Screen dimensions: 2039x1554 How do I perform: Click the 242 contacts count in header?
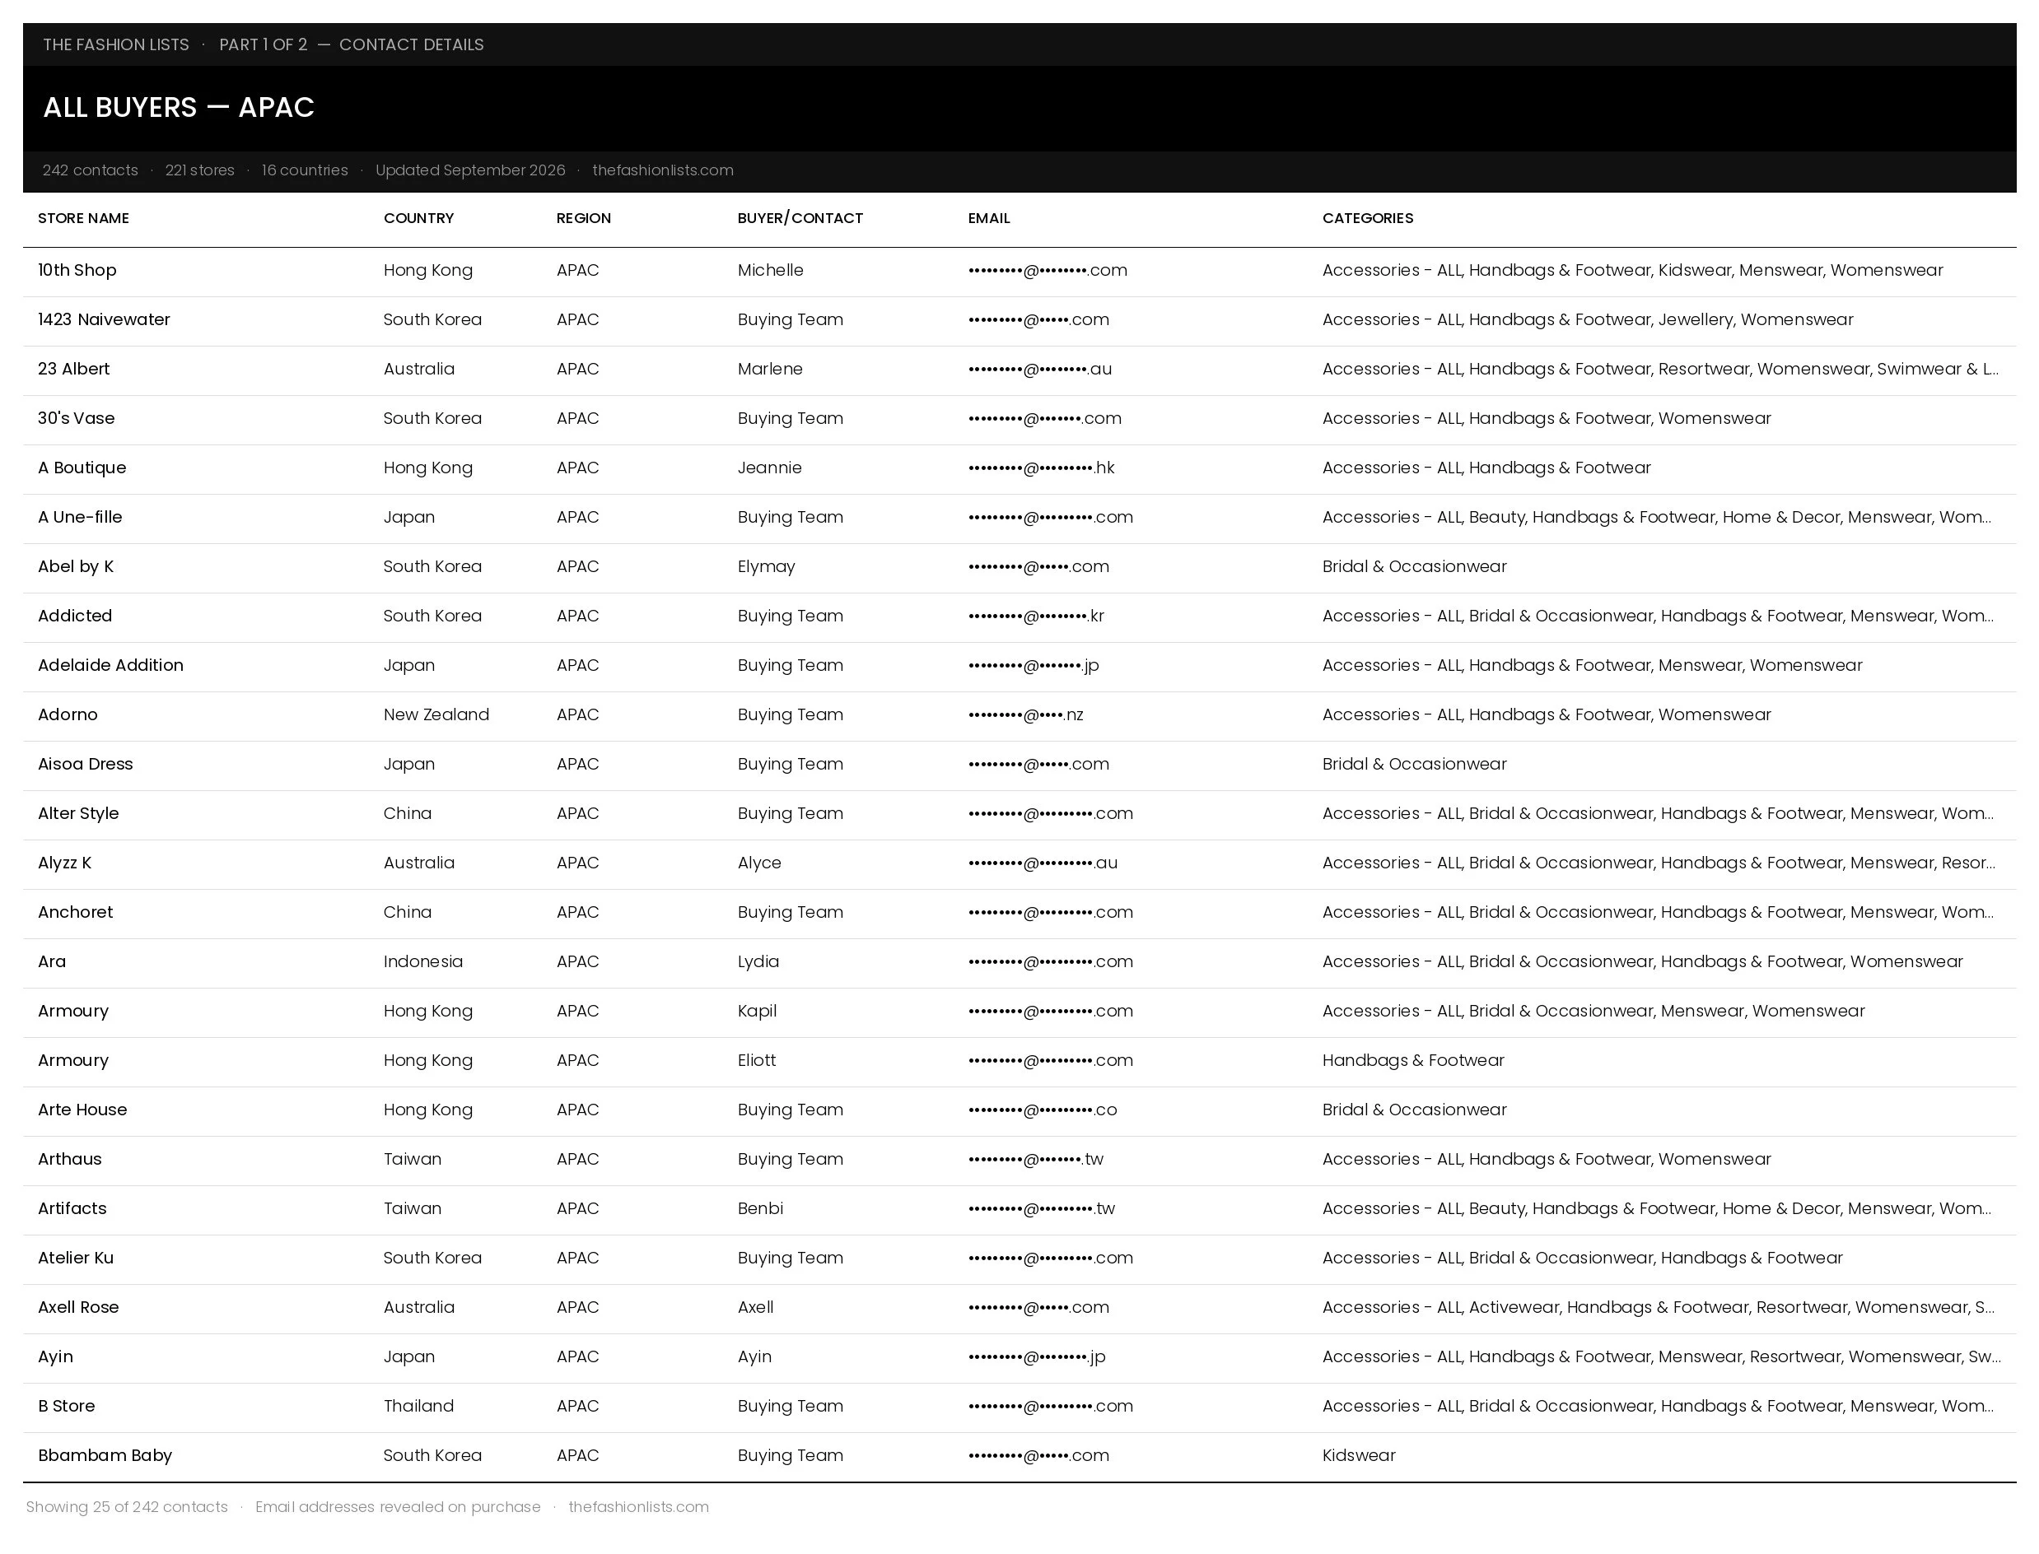point(90,170)
